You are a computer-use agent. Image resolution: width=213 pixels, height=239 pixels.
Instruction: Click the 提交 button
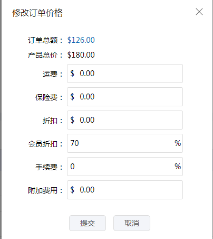(x=88, y=223)
